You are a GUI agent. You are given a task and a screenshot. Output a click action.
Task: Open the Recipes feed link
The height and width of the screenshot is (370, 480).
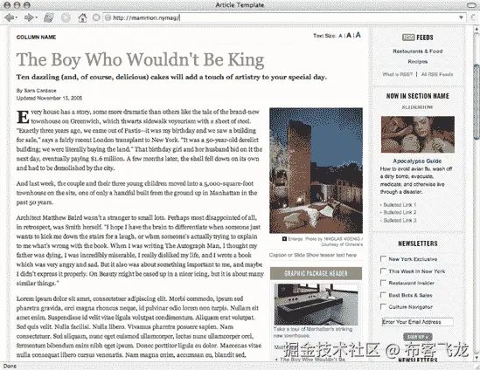(x=418, y=61)
